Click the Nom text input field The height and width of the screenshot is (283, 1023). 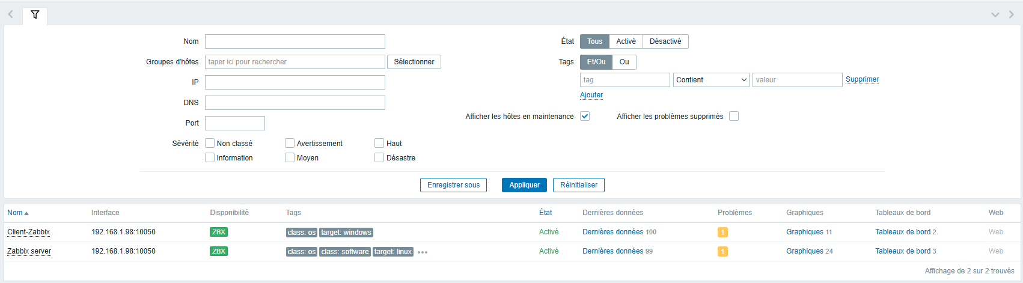[295, 41]
